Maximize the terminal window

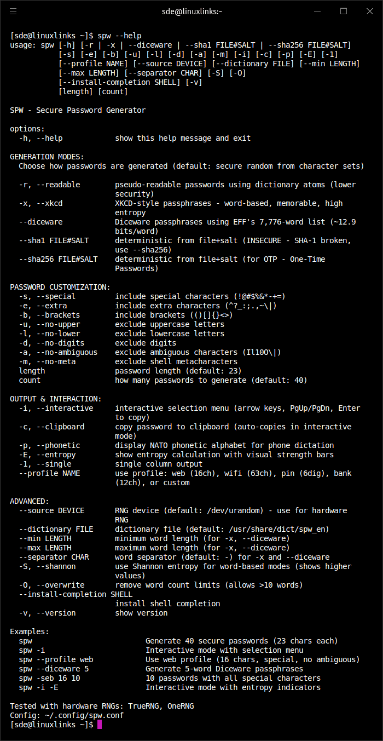click(x=344, y=11)
